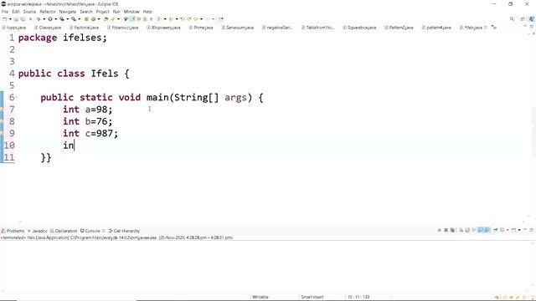536x301 pixels.
Task: Open the File menu
Action: click(x=5, y=12)
